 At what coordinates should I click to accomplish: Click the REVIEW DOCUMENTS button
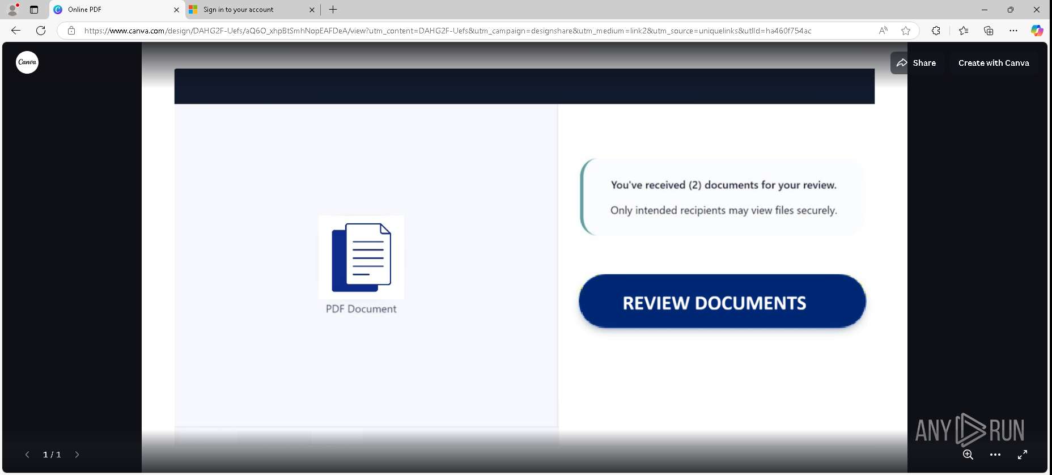click(722, 302)
